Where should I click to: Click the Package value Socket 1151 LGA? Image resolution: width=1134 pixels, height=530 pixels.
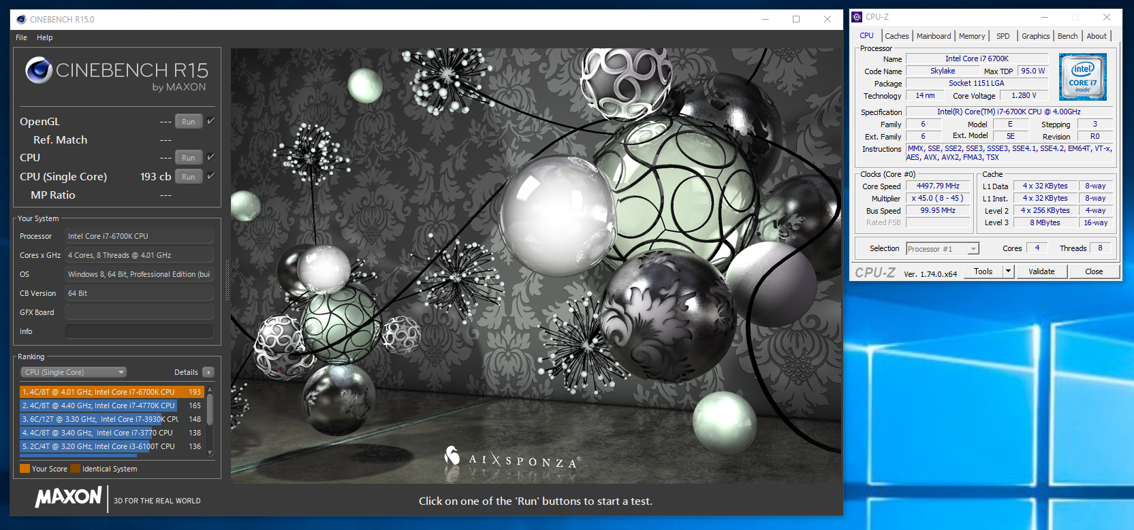click(976, 83)
